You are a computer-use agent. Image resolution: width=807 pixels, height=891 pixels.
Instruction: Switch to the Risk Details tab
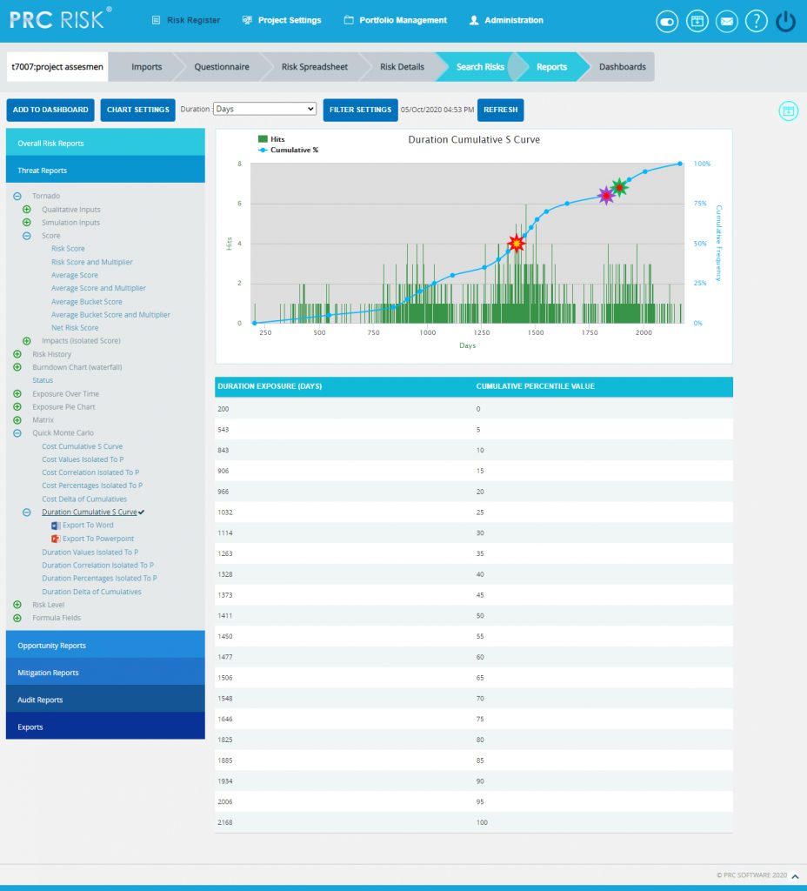click(x=402, y=67)
